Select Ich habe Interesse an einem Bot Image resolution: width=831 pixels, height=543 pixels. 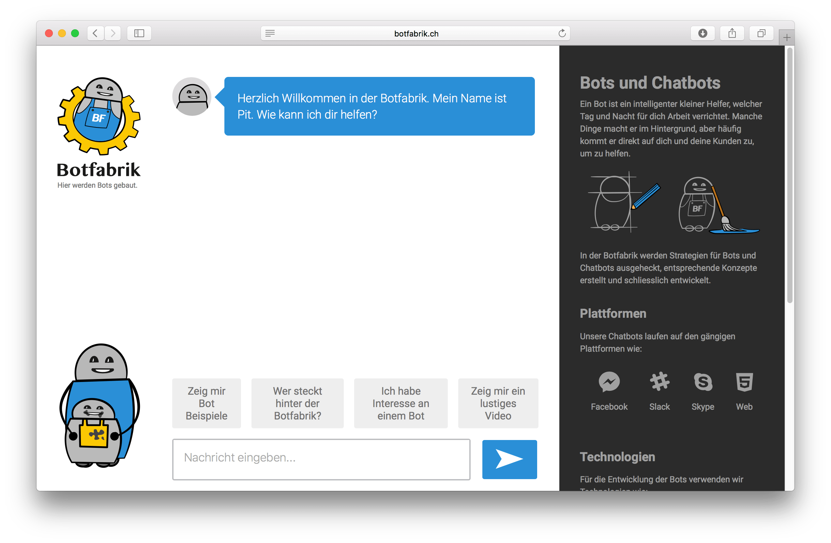pos(400,404)
